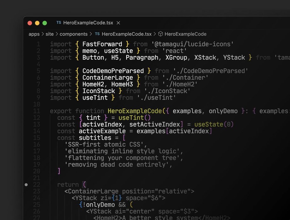Expand the 'site' breadcrumb segment
Screen dimensions: 290x220
tap(49, 34)
